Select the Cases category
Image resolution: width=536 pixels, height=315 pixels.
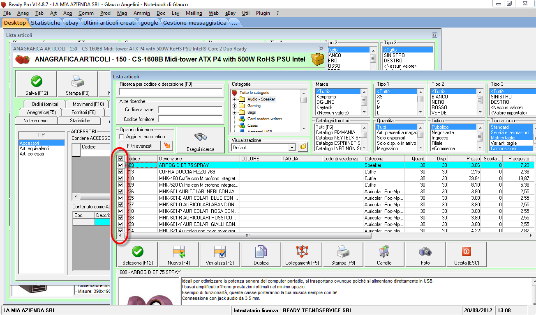pyautogui.click(x=253, y=126)
